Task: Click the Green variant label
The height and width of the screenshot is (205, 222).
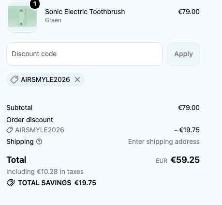Action: pyautogui.click(x=53, y=20)
